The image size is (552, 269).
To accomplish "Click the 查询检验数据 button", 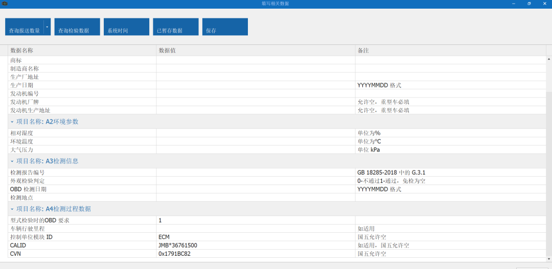I will point(77,27).
